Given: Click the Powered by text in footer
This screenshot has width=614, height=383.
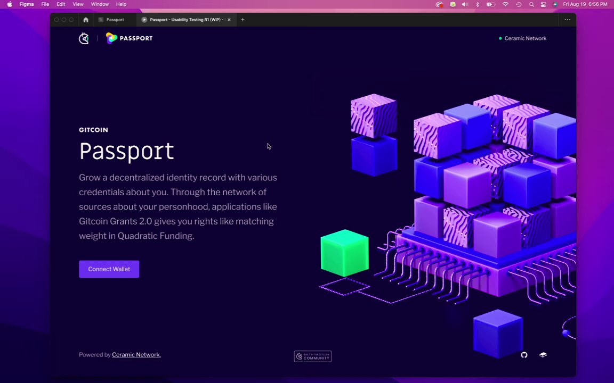Looking at the screenshot, I should 95,354.
